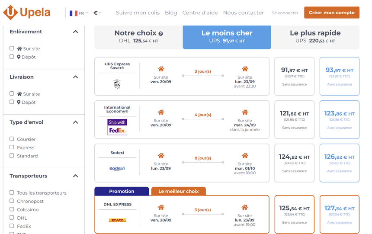Open Nous contacter in navigation

[244, 13]
